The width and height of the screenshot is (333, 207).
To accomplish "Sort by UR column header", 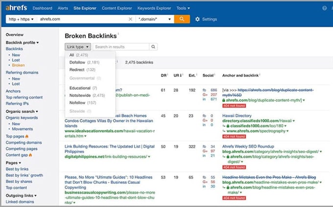I will (178, 75).
